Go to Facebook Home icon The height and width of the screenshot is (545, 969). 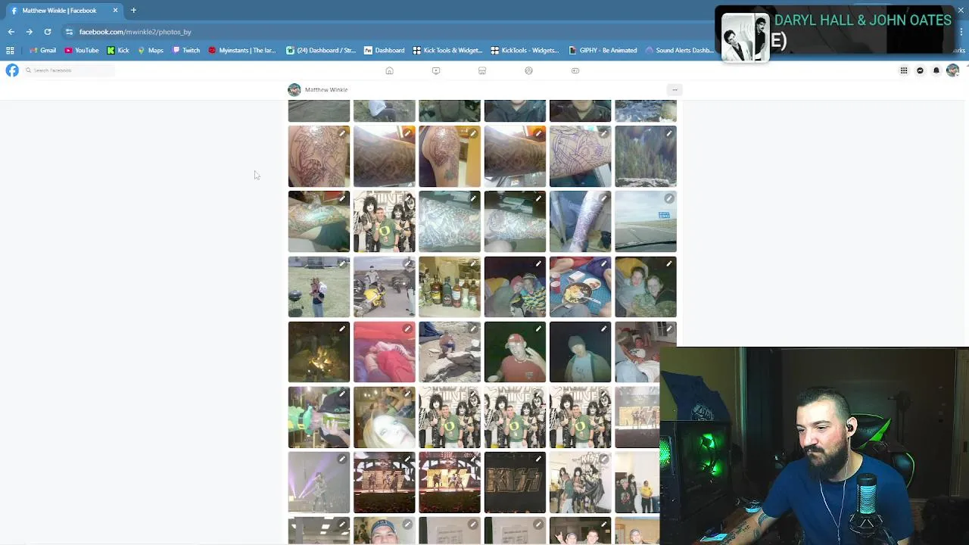(389, 70)
